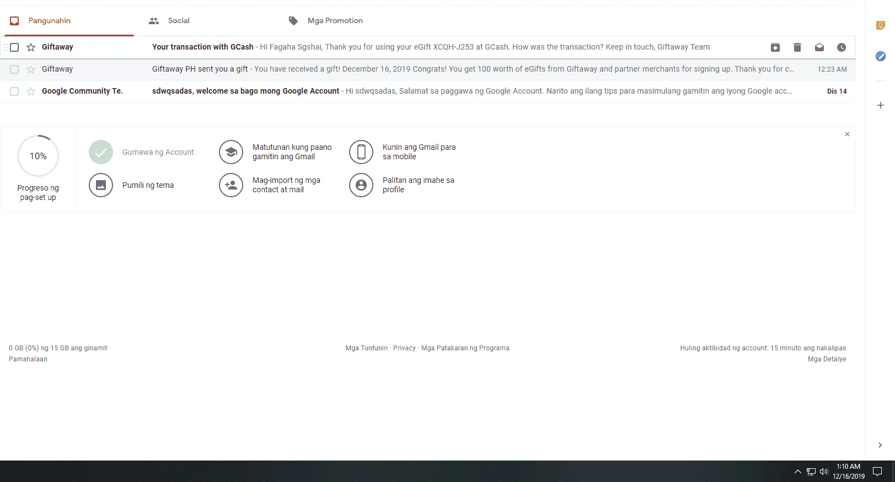
Task: Open network icon in system tray
Action: [811, 472]
